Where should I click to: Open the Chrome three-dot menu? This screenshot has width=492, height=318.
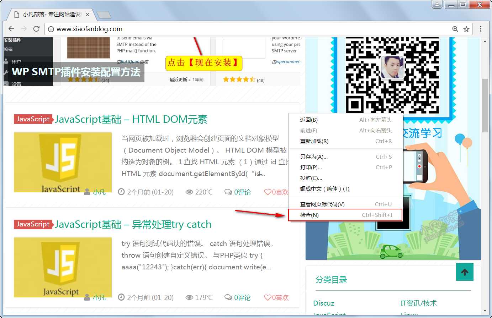point(481,29)
